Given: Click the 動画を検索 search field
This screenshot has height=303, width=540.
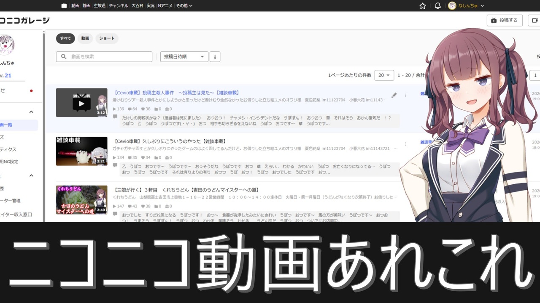Looking at the screenshot, I should coord(104,56).
